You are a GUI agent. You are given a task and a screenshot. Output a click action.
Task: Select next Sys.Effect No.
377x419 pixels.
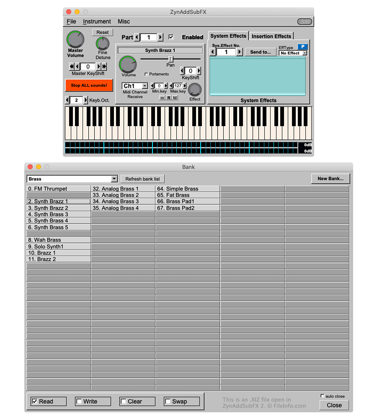[x=240, y=52]
